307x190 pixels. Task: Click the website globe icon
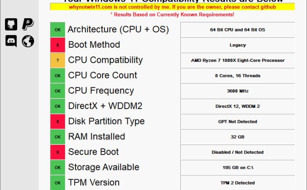[x=28, y=41]
